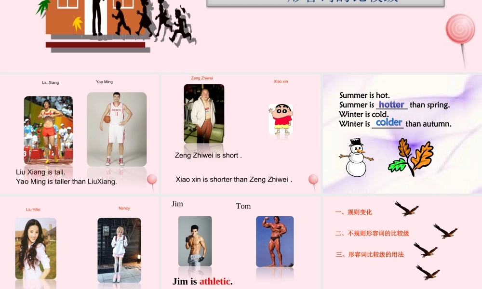This screenshot has width=482, height=289.
Task: Click the lollipop on the Yao Ming slide
Action: (152, 183)
